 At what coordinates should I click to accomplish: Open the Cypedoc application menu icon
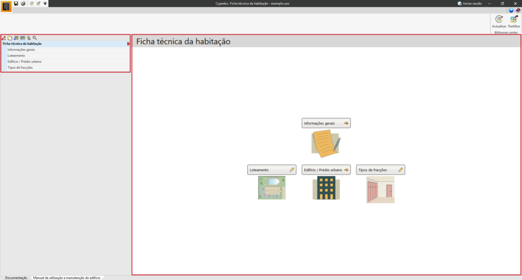[6, 6]
